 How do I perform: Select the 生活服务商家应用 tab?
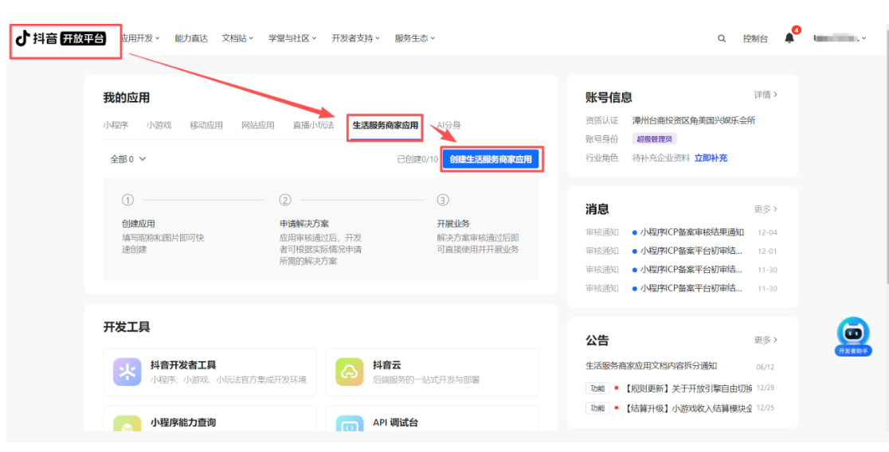point(386,125)
